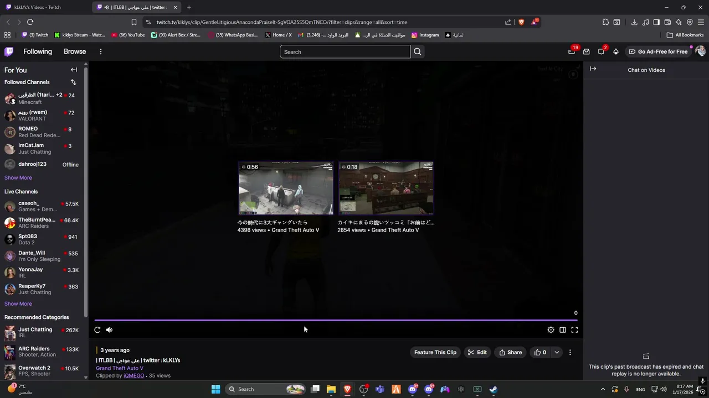Toggle theatre mode in player

562,330
